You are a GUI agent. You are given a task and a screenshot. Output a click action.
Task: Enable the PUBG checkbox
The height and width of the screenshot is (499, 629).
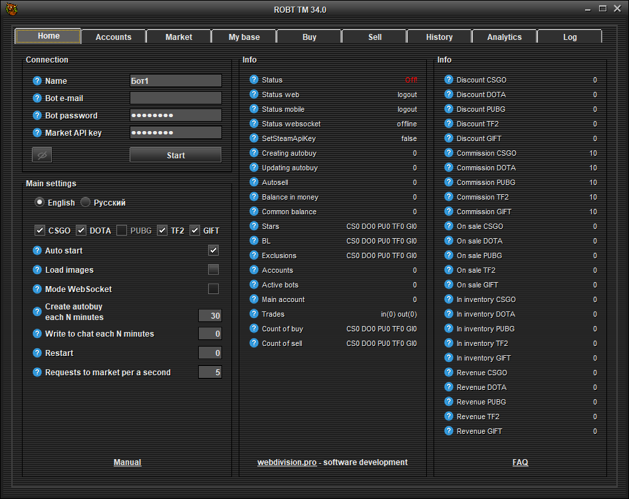pos(122,231)
